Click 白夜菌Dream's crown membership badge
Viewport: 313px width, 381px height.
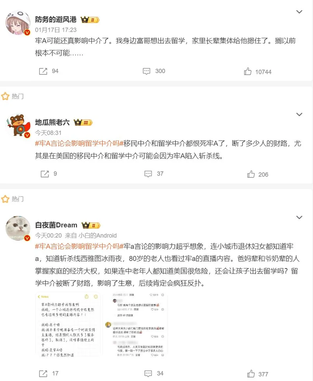point(91,225)
